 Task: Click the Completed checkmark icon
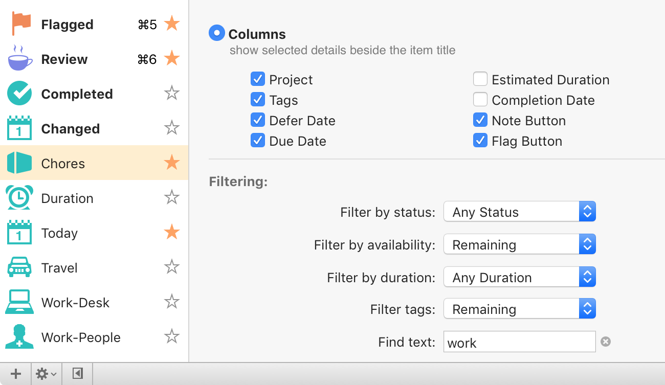pyautogui.click(x=20, y=94)
